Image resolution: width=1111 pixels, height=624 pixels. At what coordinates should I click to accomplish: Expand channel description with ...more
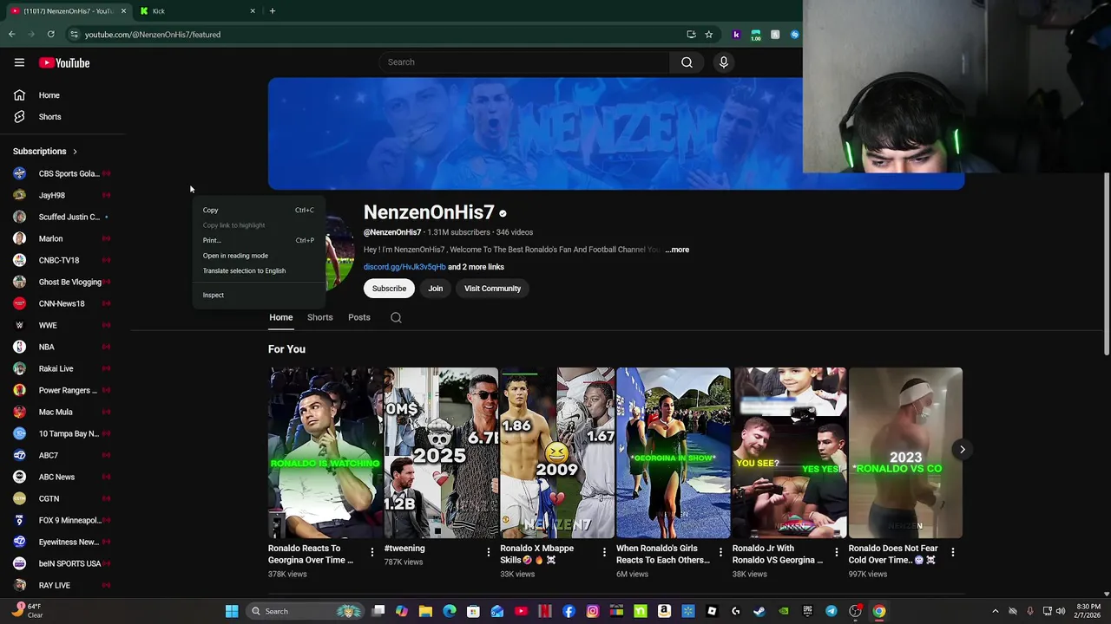pos(677,250)
